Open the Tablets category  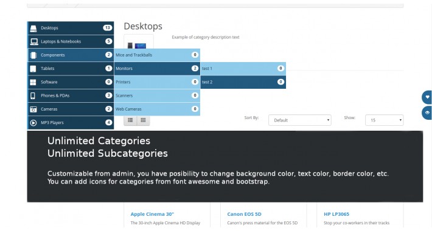[x=71, y=69]
